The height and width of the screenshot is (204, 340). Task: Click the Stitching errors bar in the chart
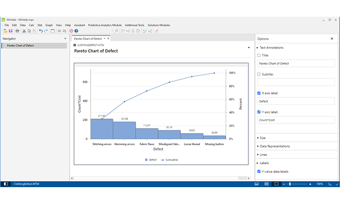click(102, 129)
